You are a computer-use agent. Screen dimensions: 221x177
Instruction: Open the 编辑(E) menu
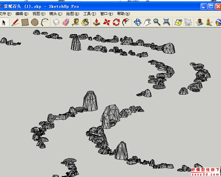pyautogui.click(x=22, y=14)
